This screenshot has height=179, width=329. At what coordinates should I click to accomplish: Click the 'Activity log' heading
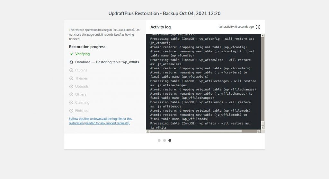pos(161,27)
